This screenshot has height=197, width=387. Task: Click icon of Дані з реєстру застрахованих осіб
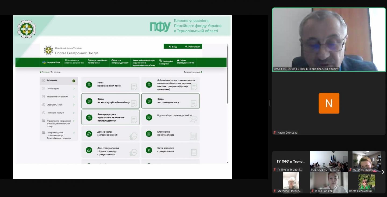pos(89,134)
